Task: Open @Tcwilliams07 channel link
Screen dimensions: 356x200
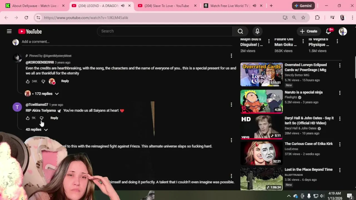Action: point(37,105)
